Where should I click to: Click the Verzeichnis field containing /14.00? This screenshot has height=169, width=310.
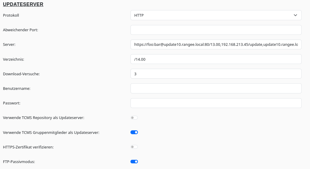tap(216, 59)
